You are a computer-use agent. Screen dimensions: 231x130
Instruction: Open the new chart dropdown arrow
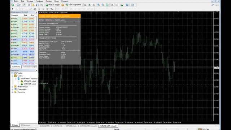pyautogui.click(x=15, y=5)
